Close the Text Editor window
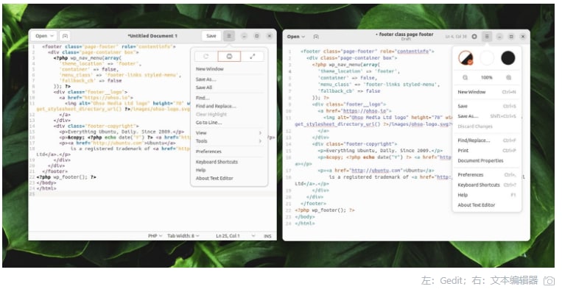 (523, 37)
